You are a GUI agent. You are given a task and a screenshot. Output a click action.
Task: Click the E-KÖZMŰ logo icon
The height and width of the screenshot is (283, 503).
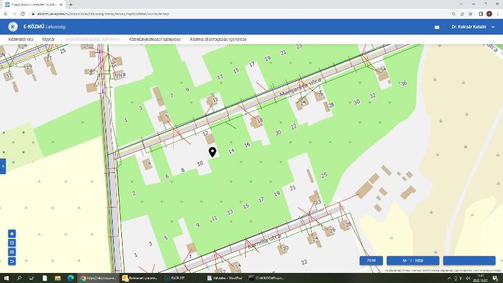13,27
